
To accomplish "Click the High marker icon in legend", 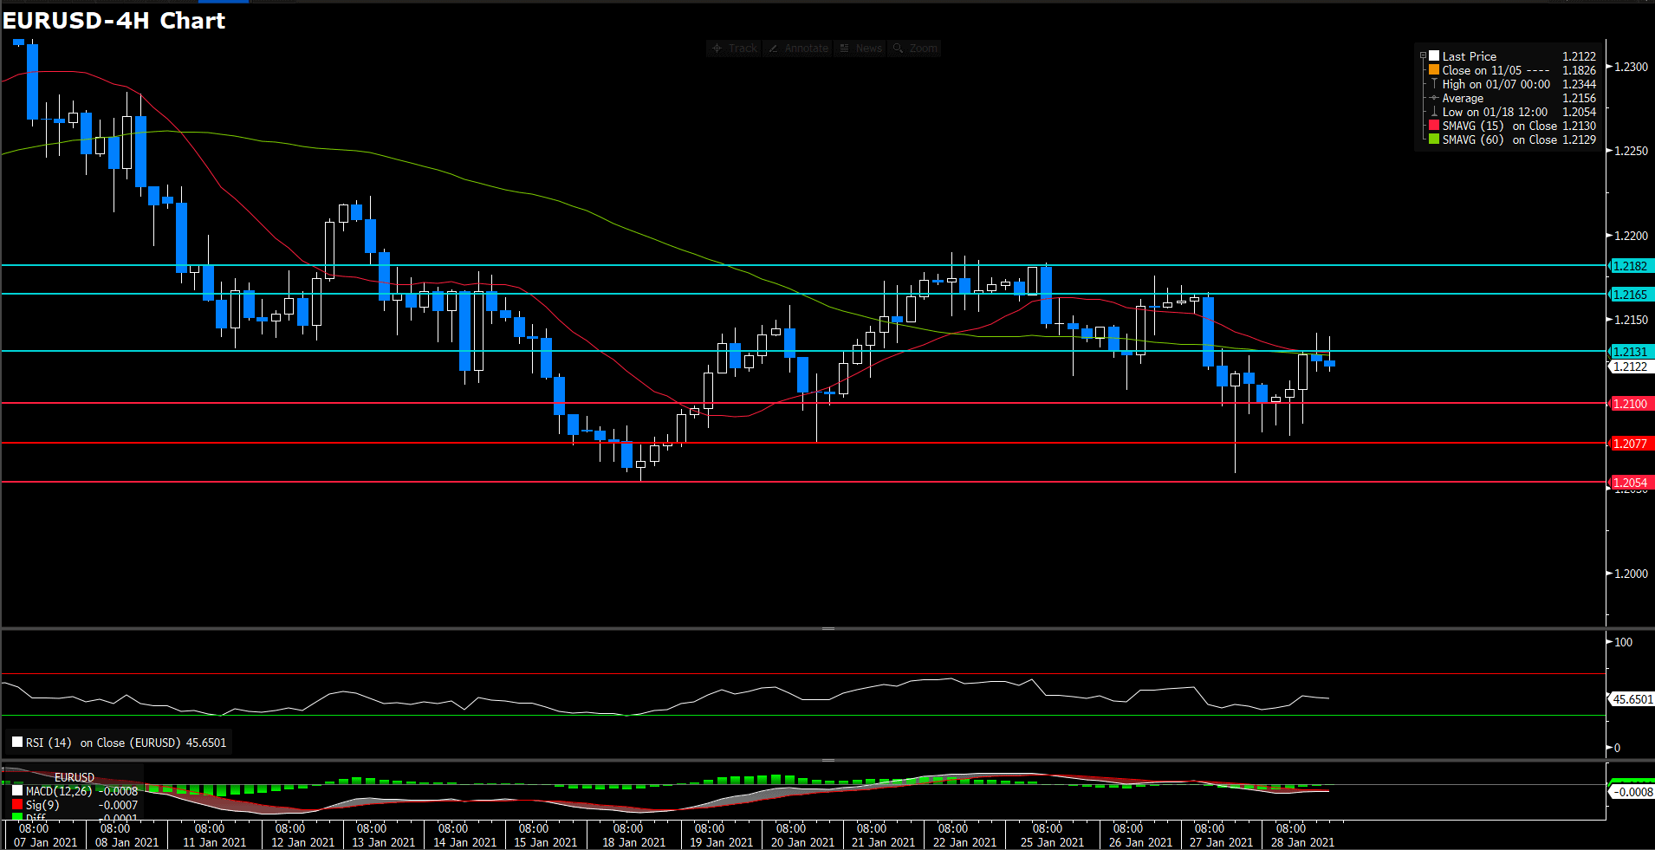I will click(x=1434, y=84).
